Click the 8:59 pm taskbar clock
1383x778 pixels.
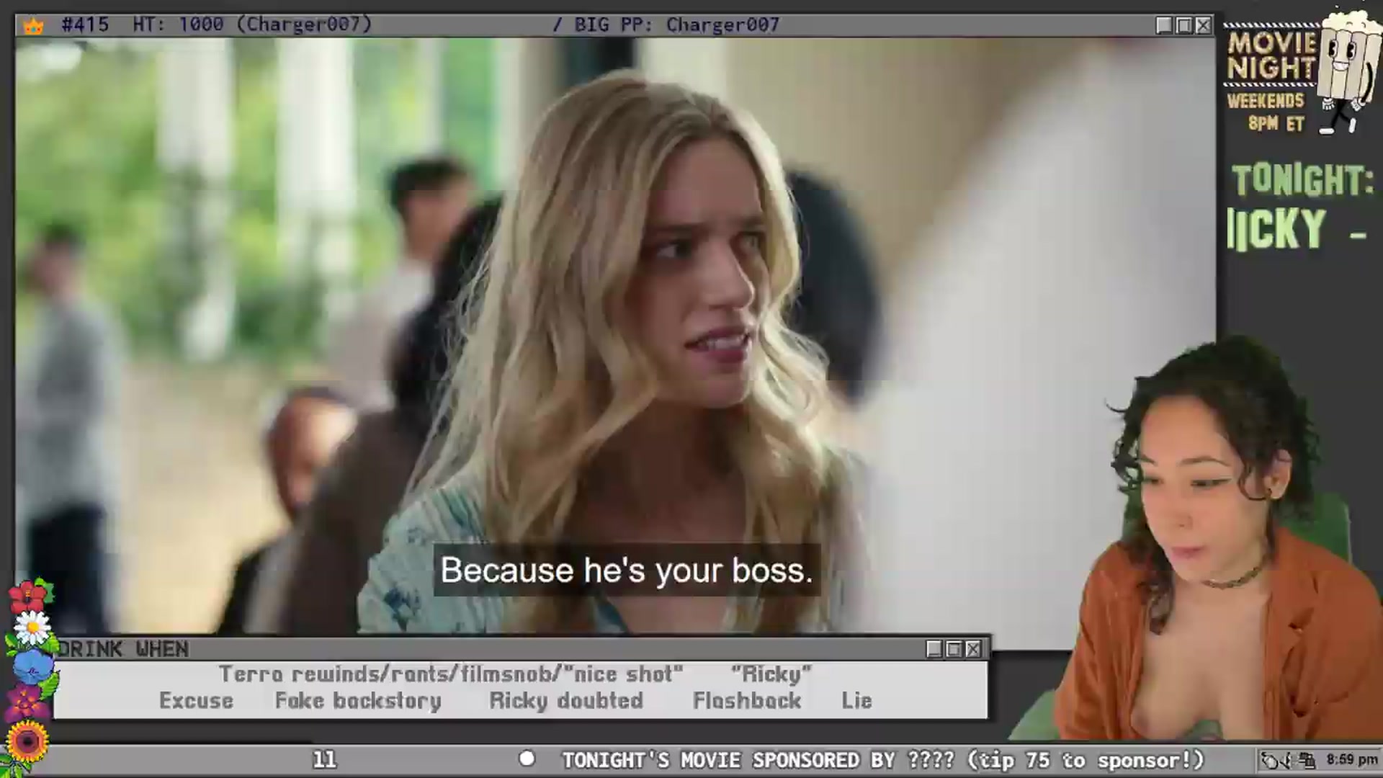point(1351,759)
